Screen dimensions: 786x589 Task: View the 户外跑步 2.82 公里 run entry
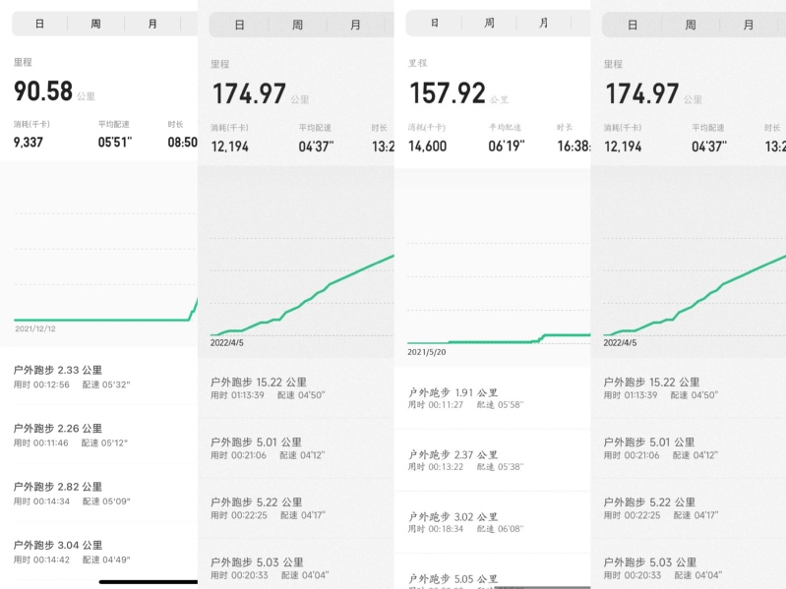98,494
